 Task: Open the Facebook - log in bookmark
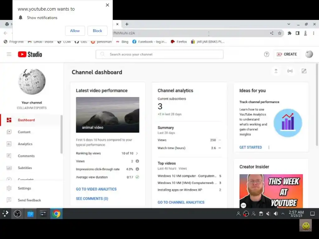150,42
